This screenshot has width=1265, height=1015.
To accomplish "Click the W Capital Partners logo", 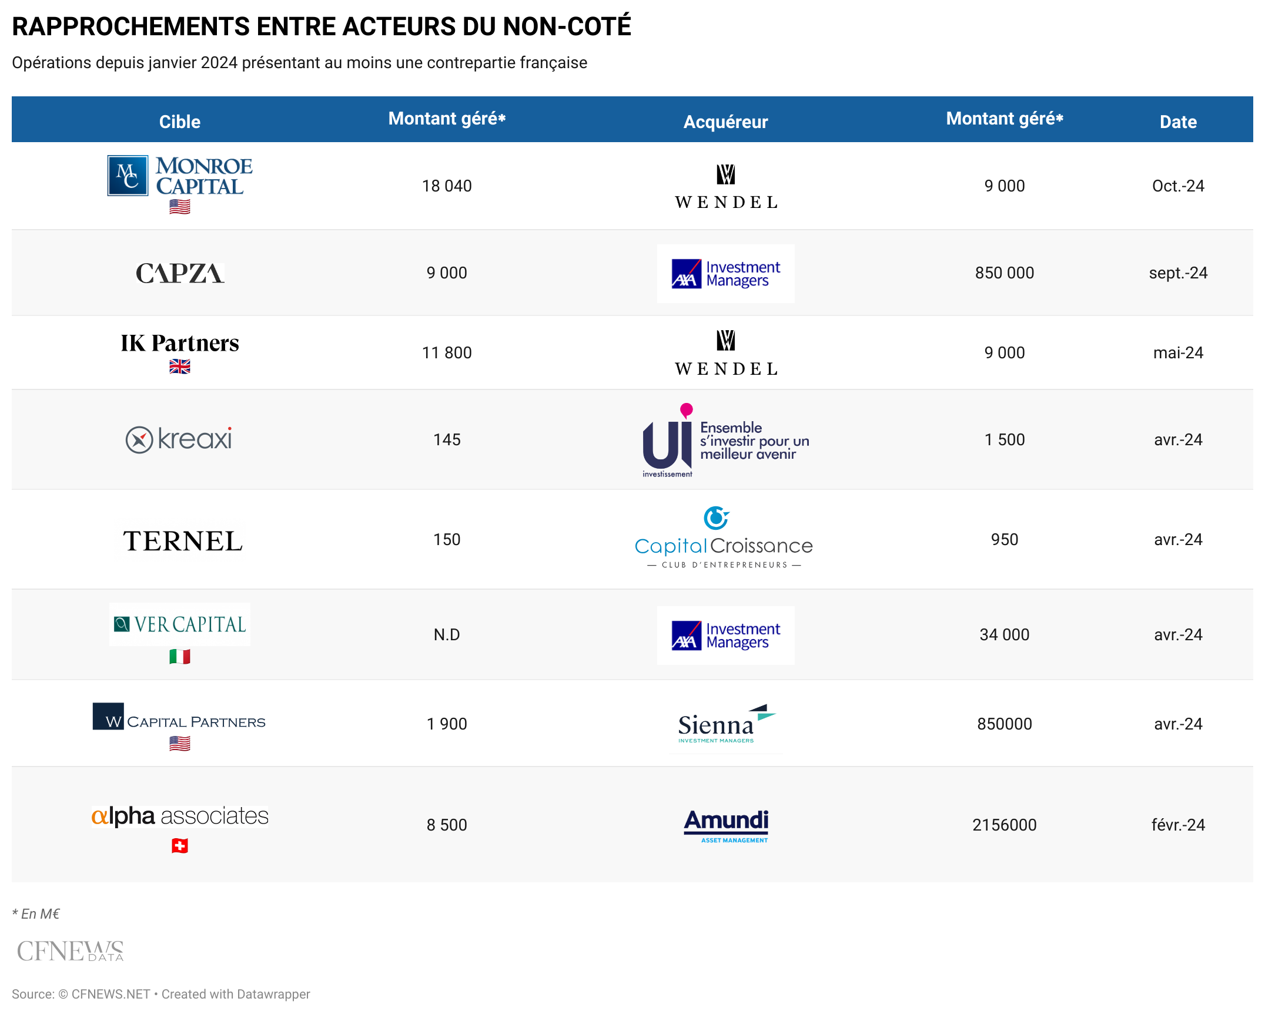I will pyautogui.click(x=179, y=717).
